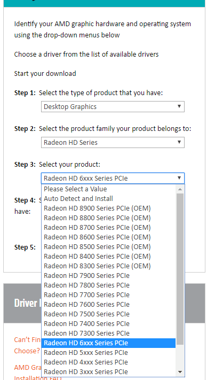Choose highlighted Radeon HD 6xxx Series PCIe
207x380 pixels.
click(x=109, y=343)
